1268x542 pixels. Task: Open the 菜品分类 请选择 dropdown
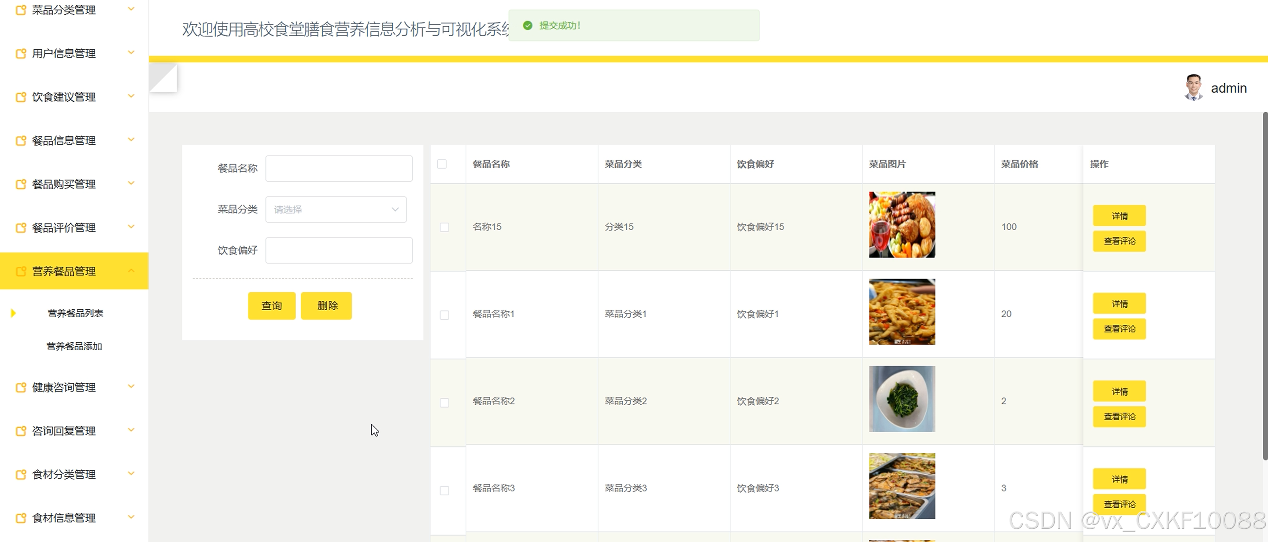(x=336, y=209)
